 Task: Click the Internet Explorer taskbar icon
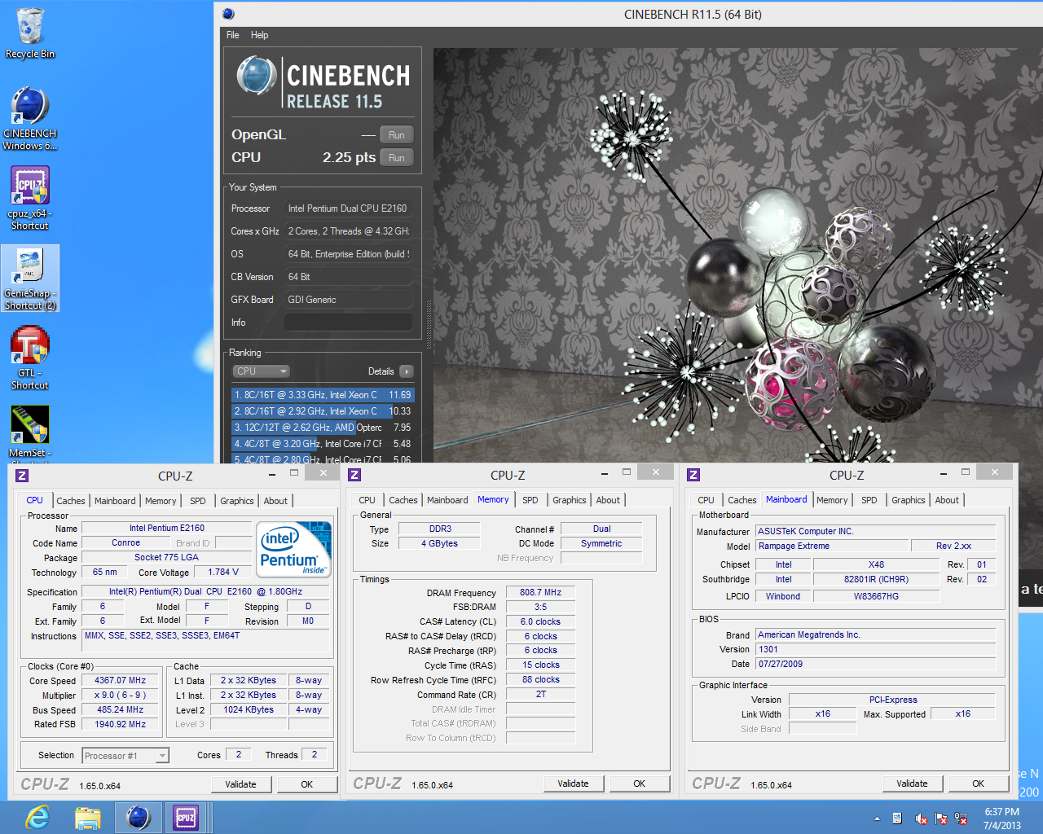coord(37,817)
